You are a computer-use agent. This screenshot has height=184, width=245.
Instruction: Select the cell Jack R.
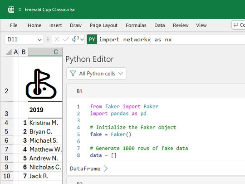click(x=45, y=176)
